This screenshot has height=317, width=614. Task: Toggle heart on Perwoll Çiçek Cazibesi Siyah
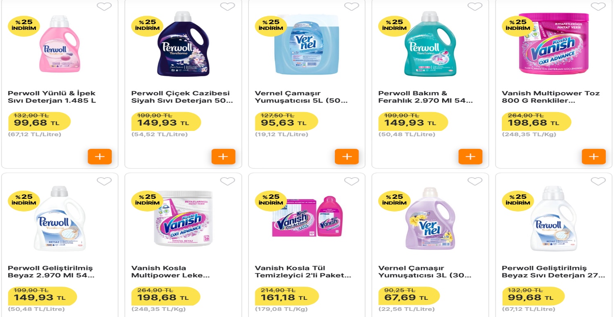228,7
